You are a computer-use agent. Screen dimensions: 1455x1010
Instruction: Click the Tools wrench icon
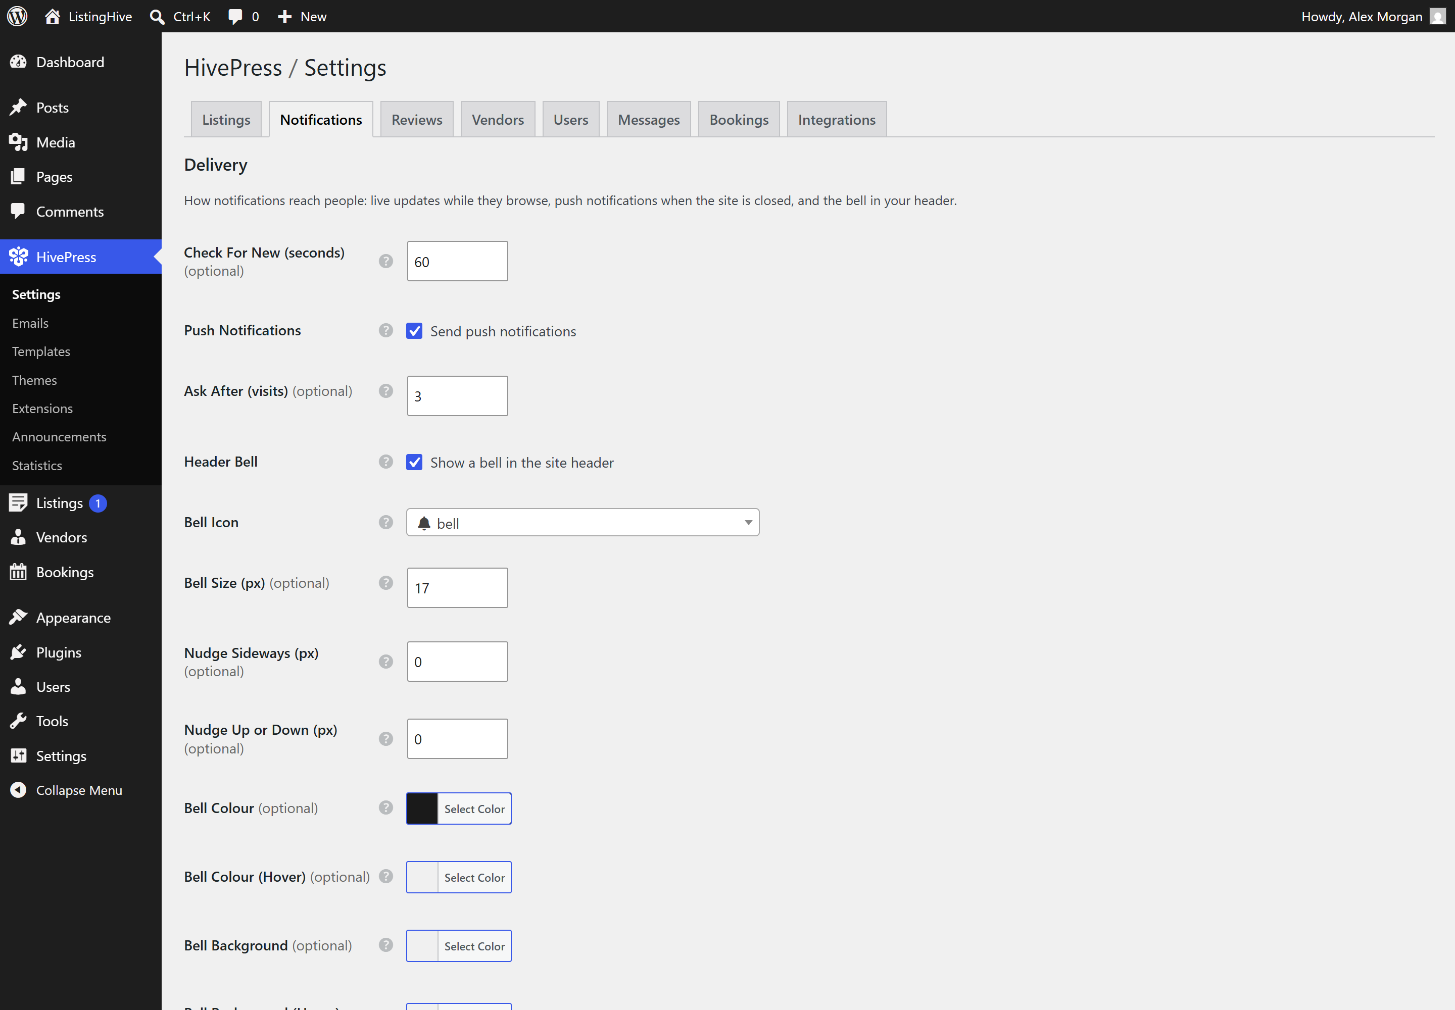(x=18, y=721)
